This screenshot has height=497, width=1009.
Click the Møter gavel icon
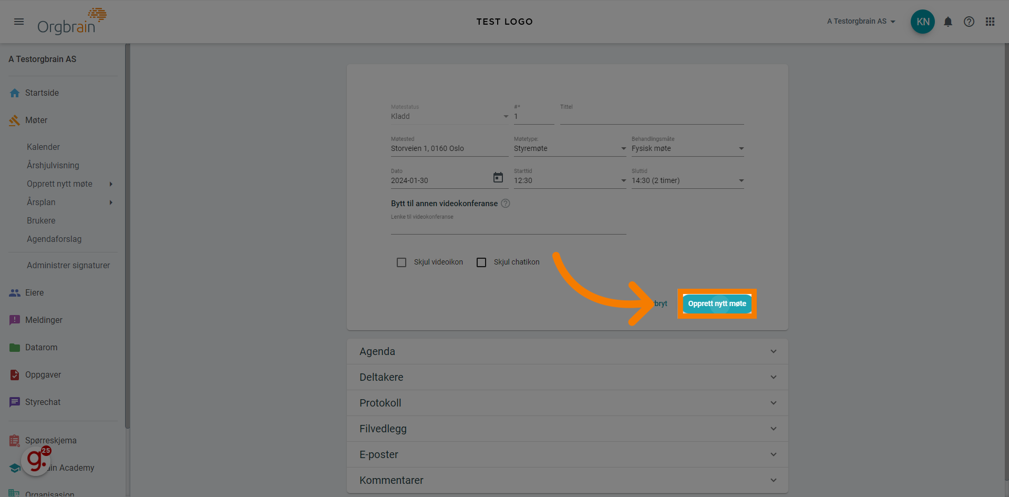click(x=15, y=120)
